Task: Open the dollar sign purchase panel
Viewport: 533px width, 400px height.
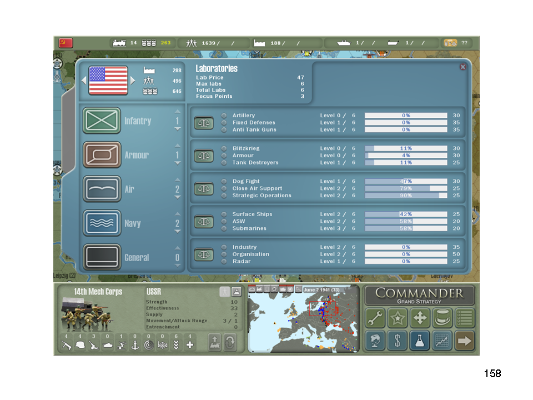Action: point(397,340)
